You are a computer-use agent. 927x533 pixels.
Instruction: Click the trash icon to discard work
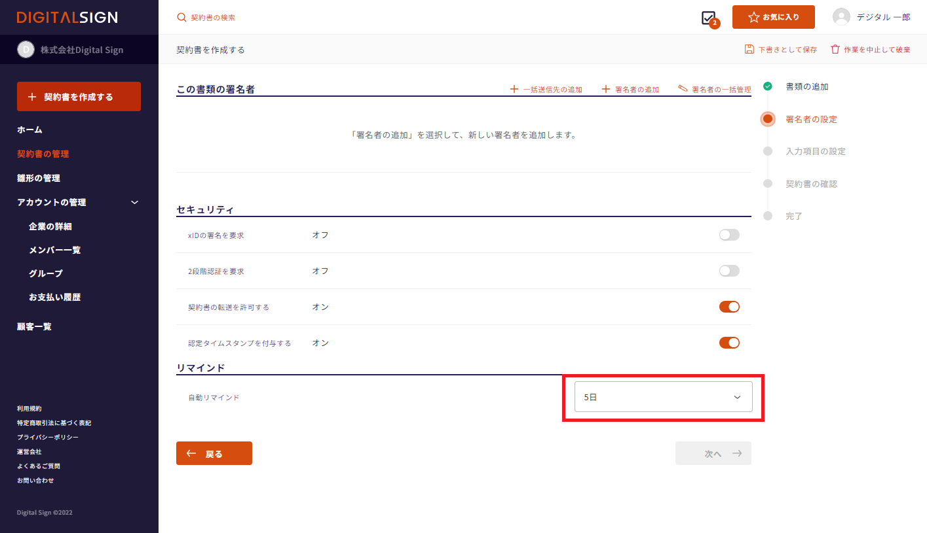click(835, 50)
